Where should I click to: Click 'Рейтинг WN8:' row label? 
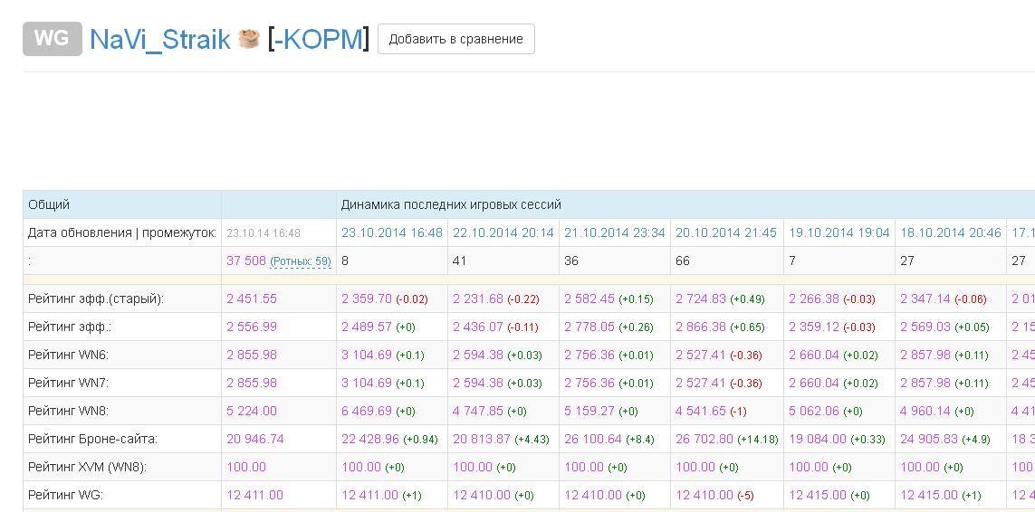pyautogui.click(x=68, y=411)
